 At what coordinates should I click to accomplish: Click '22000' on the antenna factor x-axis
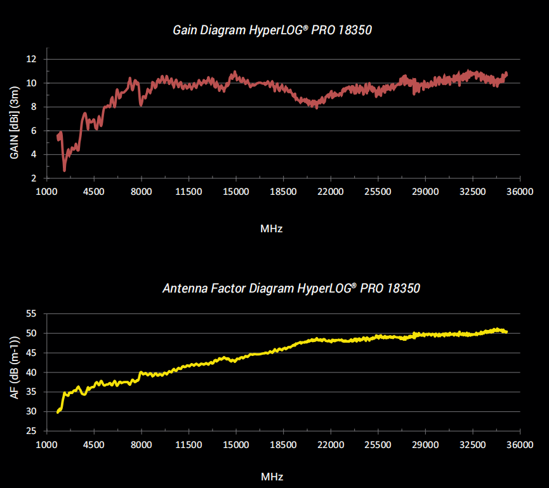click(x=331, y=445)
